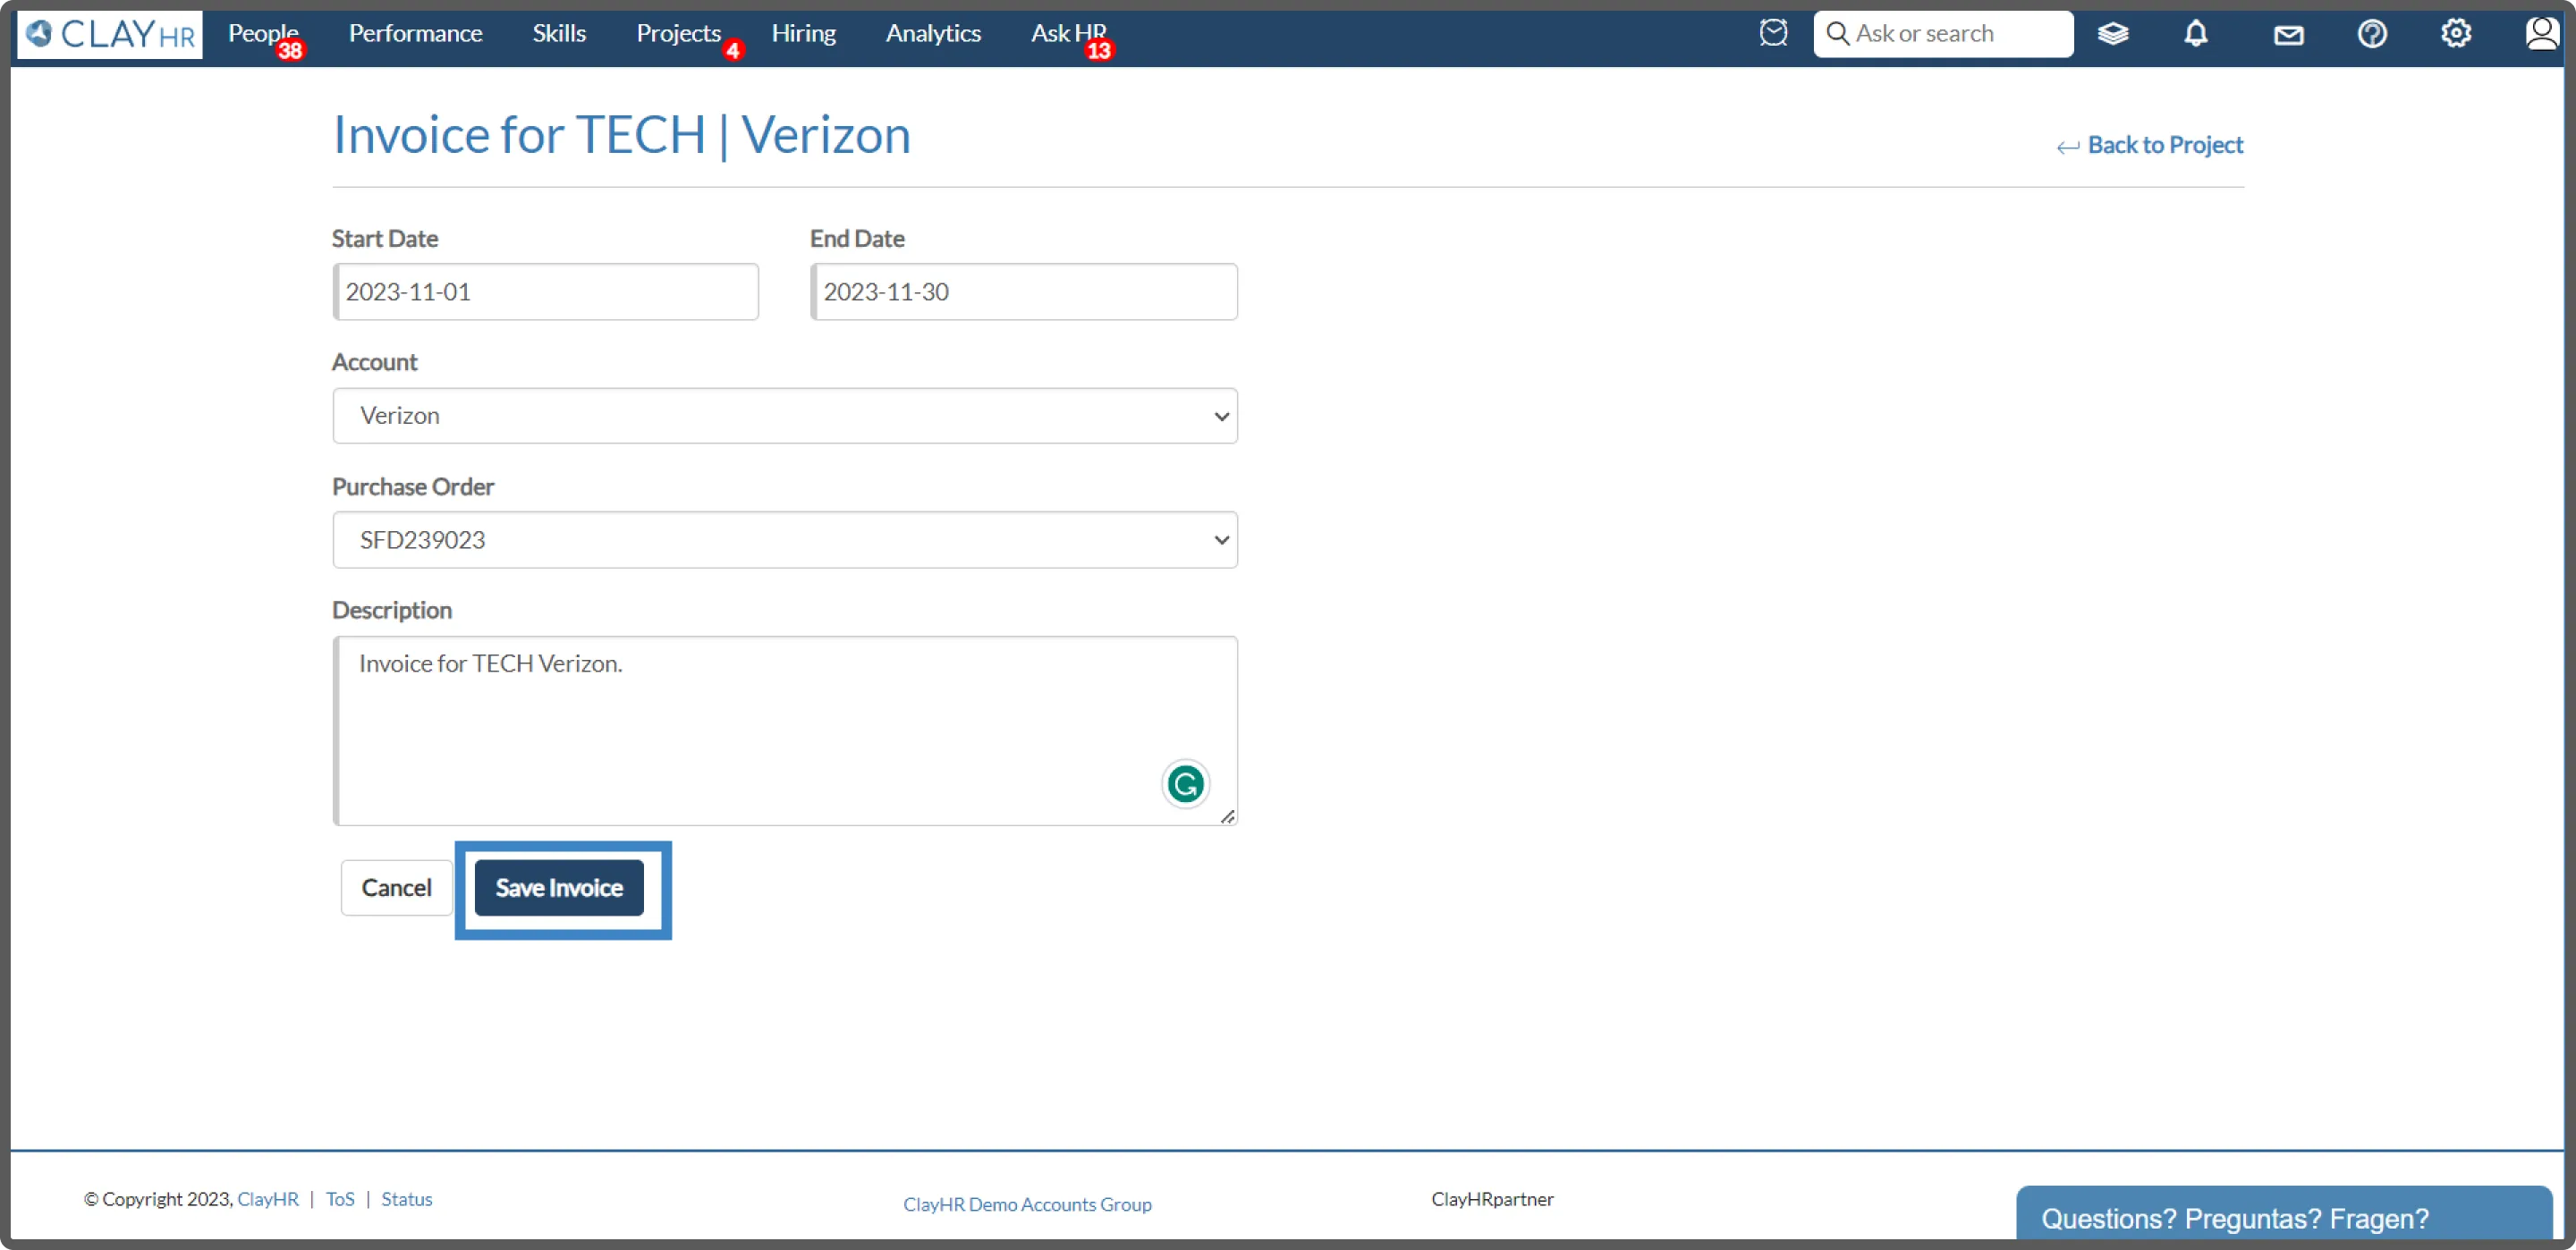Open notifications bell icon
The width and height of the screenshot is (2576, 1250).
pyautogui.click(x=2195, y=34)
